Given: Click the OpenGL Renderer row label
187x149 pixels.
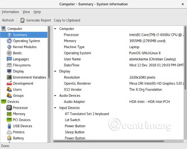Looking at the screenshot, I should click(x=77, y=83).
